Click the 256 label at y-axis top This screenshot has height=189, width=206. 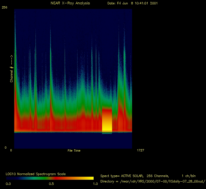4,8
